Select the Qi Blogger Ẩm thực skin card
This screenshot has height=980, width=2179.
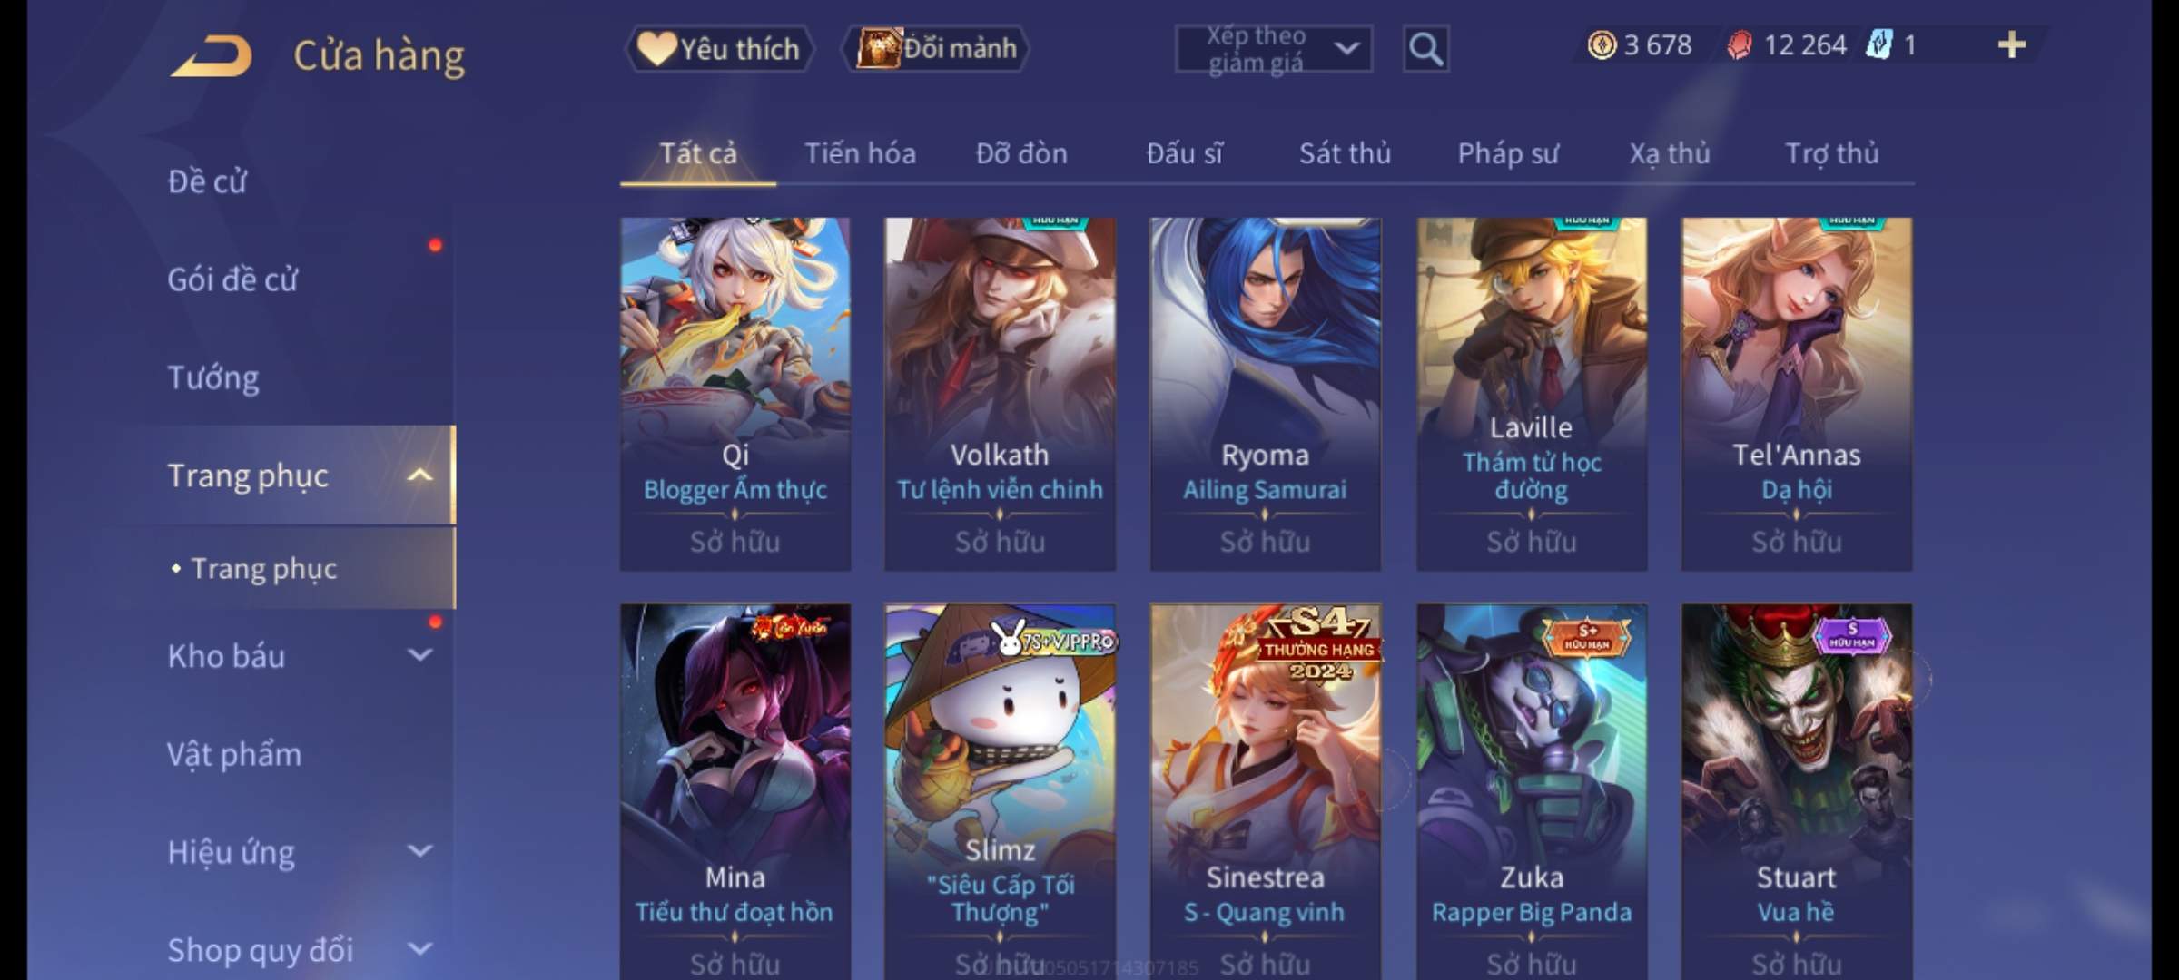735,394
